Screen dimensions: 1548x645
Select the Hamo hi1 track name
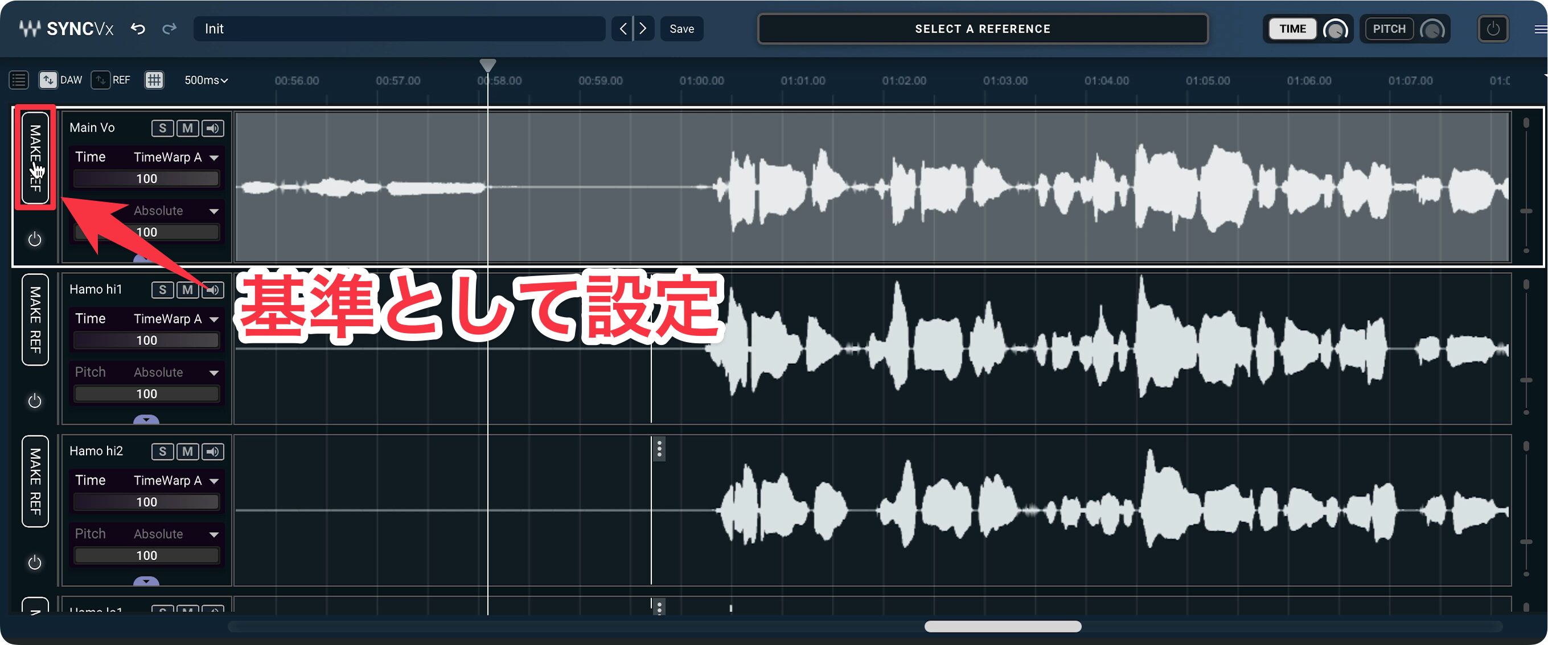pyautogui.click(x=96, y=289)
